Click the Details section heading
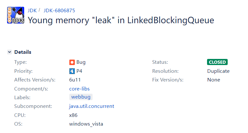The height and width of the screenshot is (133, 248). pyautogui.click(x=23, y=52)
